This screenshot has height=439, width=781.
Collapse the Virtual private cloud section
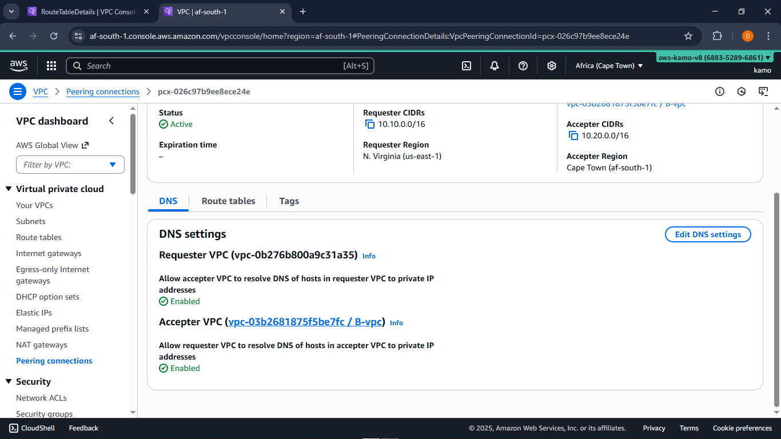pos(8,189)
